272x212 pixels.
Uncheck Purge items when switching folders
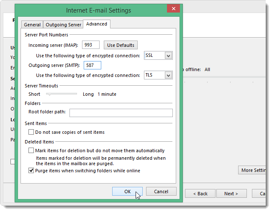click(x=31, y=171)
